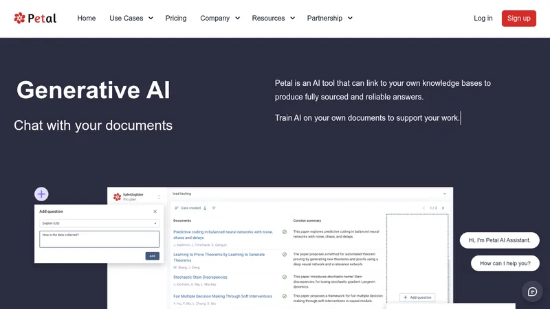Expand the Company menu chevron
The image size is (550, 309).
[237, 19]
